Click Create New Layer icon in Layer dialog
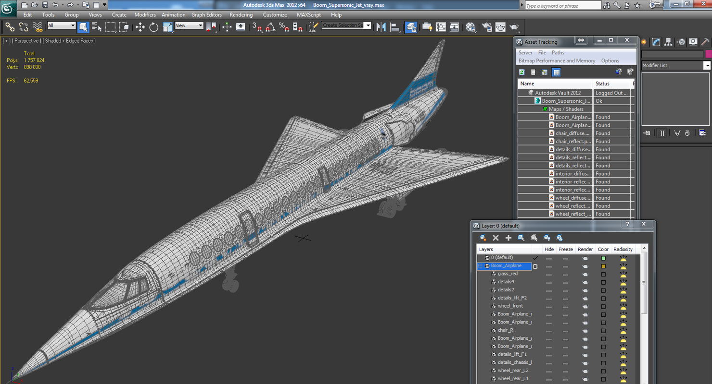Screen dimensions: 712x384 [x=483, y=238]
